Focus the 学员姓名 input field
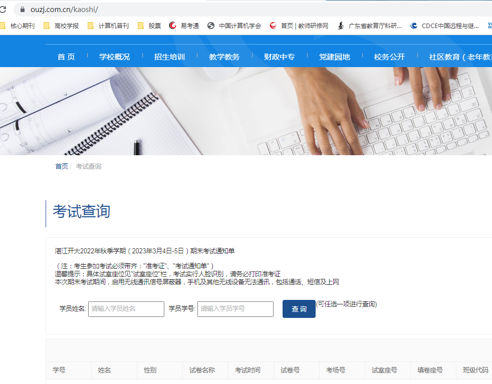This screenshot has height=384, width=492. click(126, 309)
